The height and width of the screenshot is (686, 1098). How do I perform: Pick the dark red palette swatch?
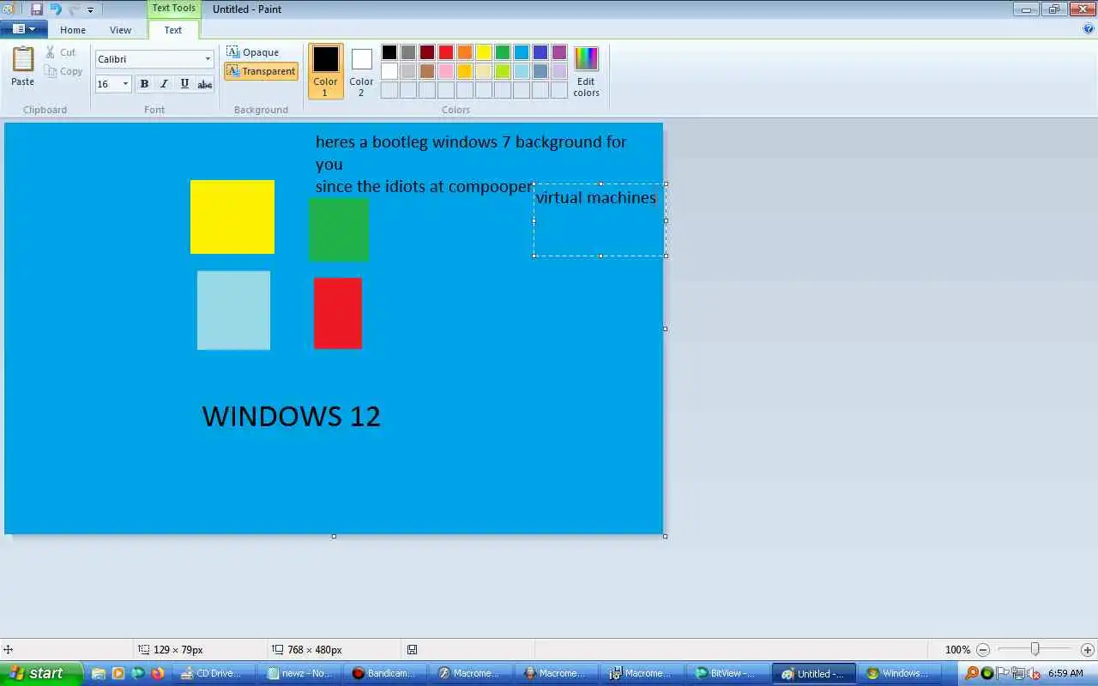(427, 52)
